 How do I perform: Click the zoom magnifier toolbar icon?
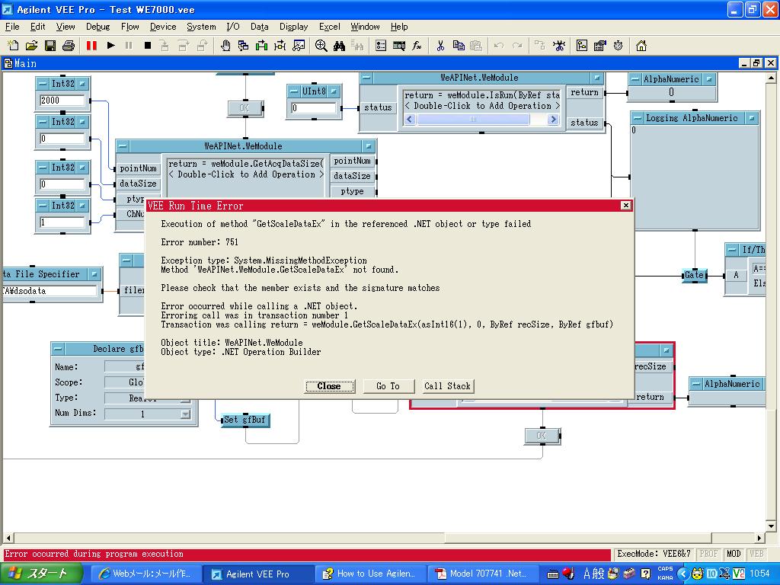pos(321,46)
